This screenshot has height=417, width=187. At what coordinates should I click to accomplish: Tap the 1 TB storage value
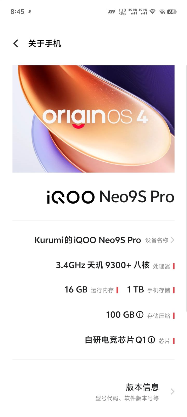pyautogui.click(x=135, y=289)
